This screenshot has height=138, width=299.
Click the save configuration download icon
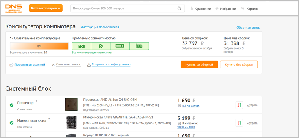[89, 65]
